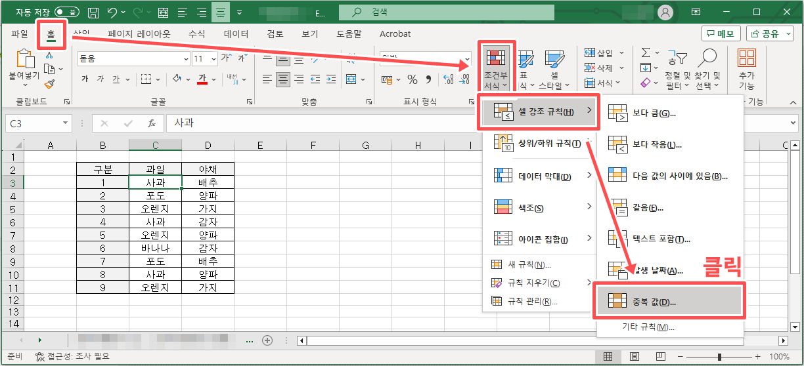The height and width of the screenshot is (366, 804).
Task: Click the Borders icon
Action: click(x=146, y=79)
